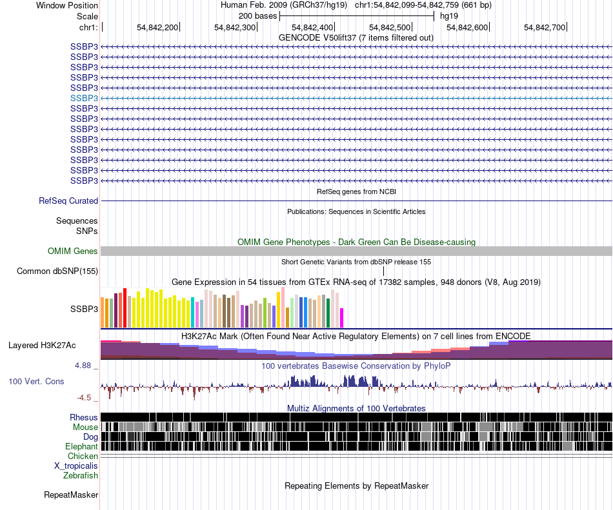Click the PhyloP conservation signal graph
613x510 pixels.
click(357, 387)
